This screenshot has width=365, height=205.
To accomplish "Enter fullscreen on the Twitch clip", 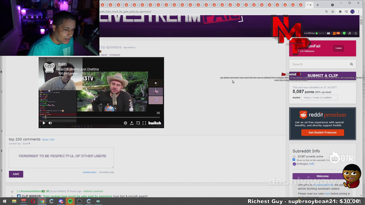I will (144, 123).
